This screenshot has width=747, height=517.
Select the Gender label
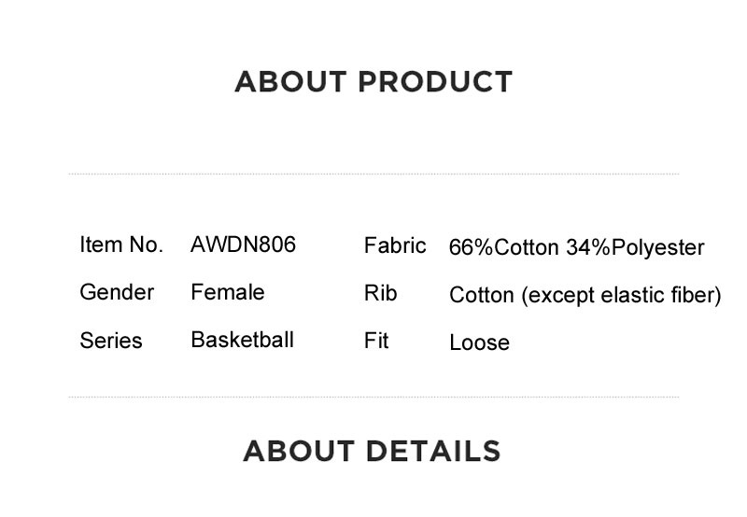point(117,292)
